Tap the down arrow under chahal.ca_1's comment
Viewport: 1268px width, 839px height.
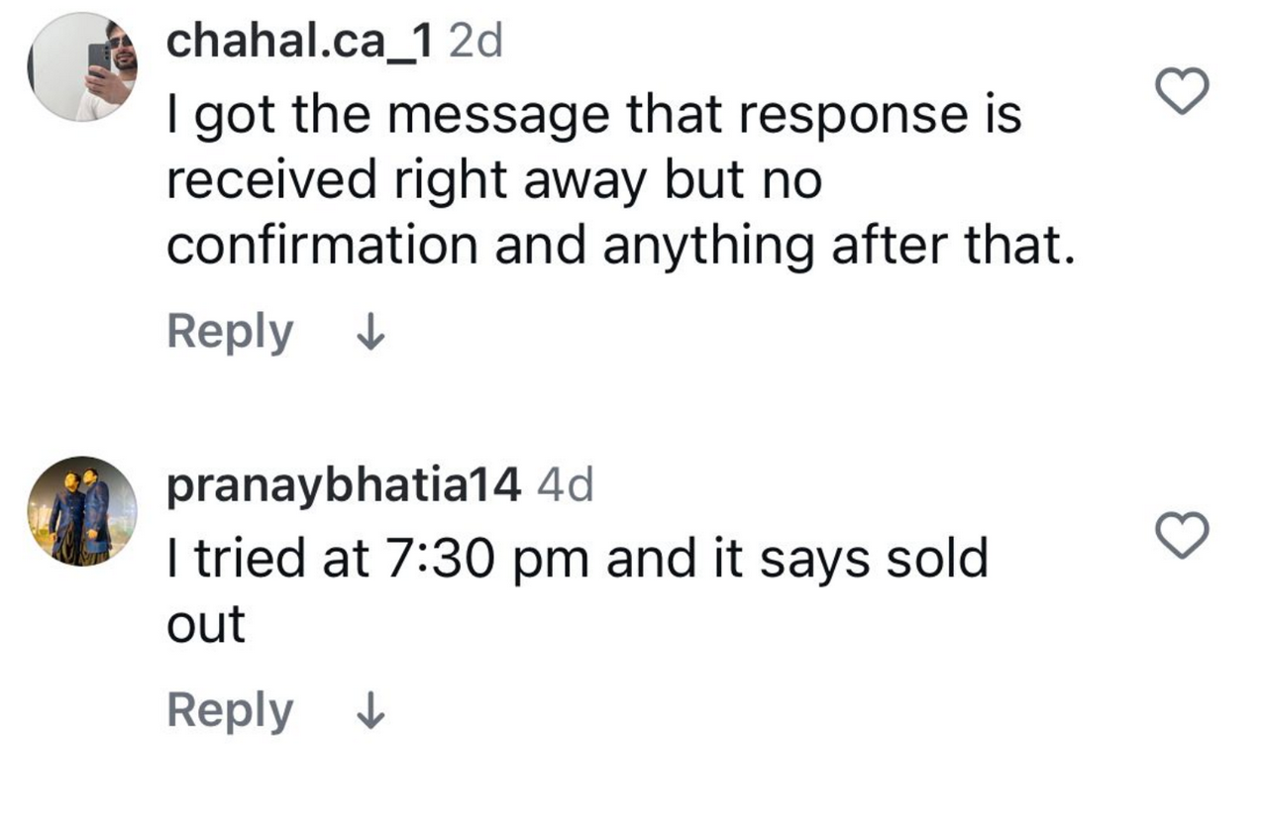point(370,333)
